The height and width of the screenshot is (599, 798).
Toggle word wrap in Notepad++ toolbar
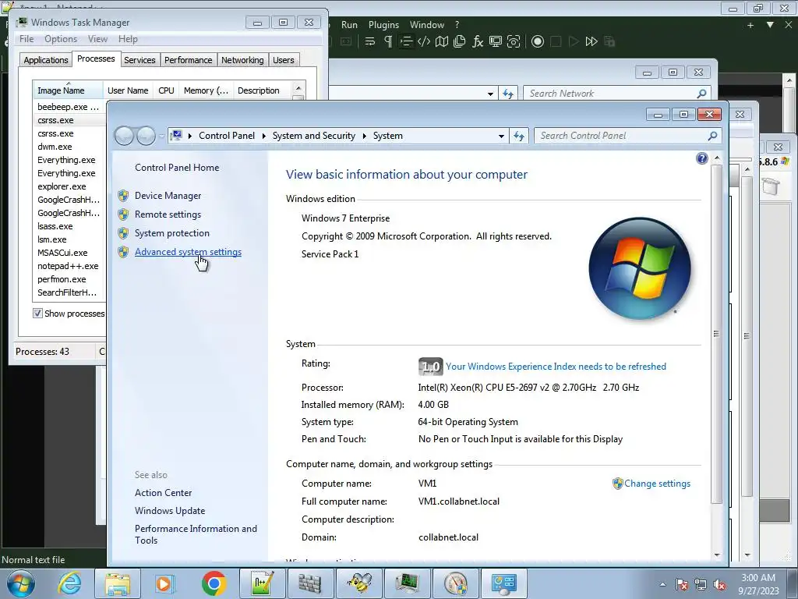coord(370,41)
